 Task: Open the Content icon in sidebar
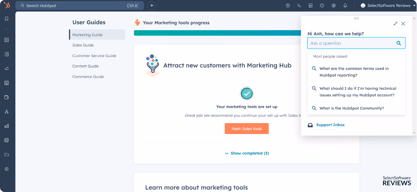[x=7, y=83]
